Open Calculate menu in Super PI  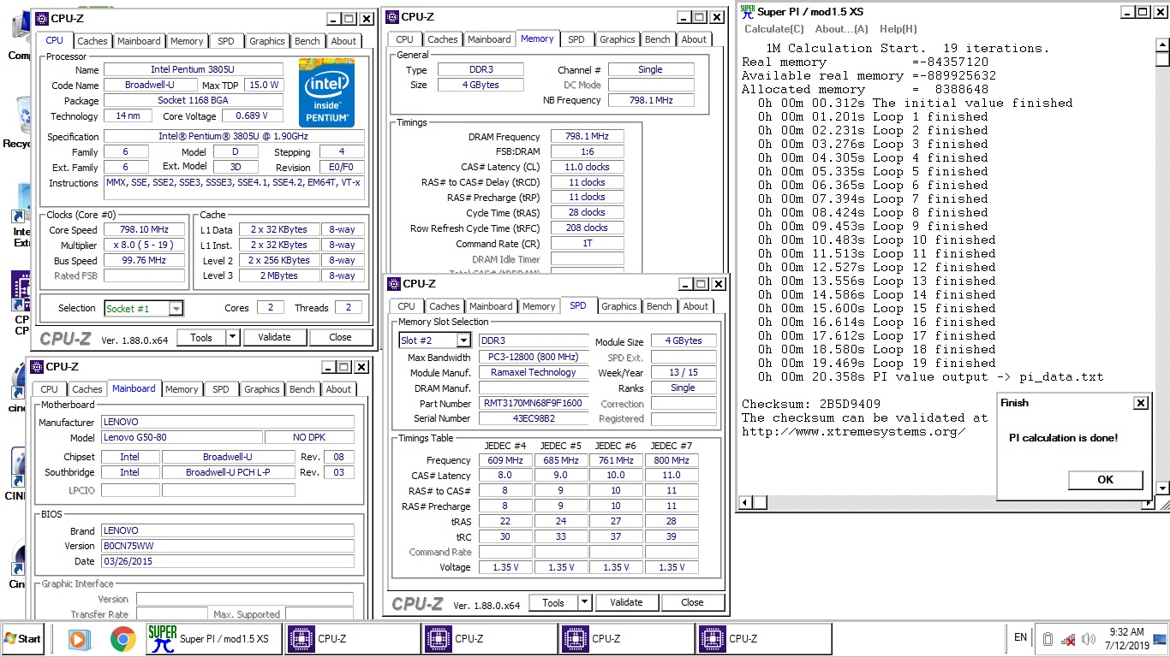click(774, 29)
